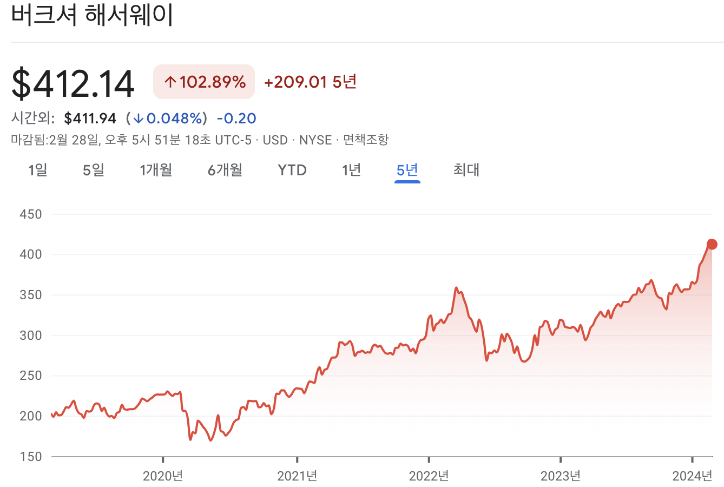This screenshot has height=487, width=724.
Task: Select the 최대 range to see full history
Action: (x=466, y=170)
